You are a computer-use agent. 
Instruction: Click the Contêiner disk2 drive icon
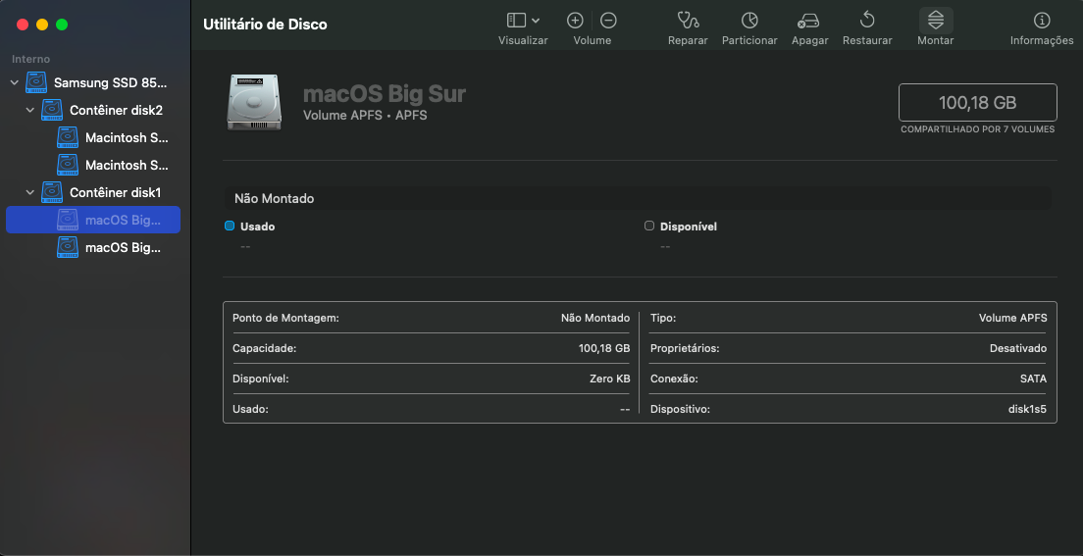click(x=52, y=110)
